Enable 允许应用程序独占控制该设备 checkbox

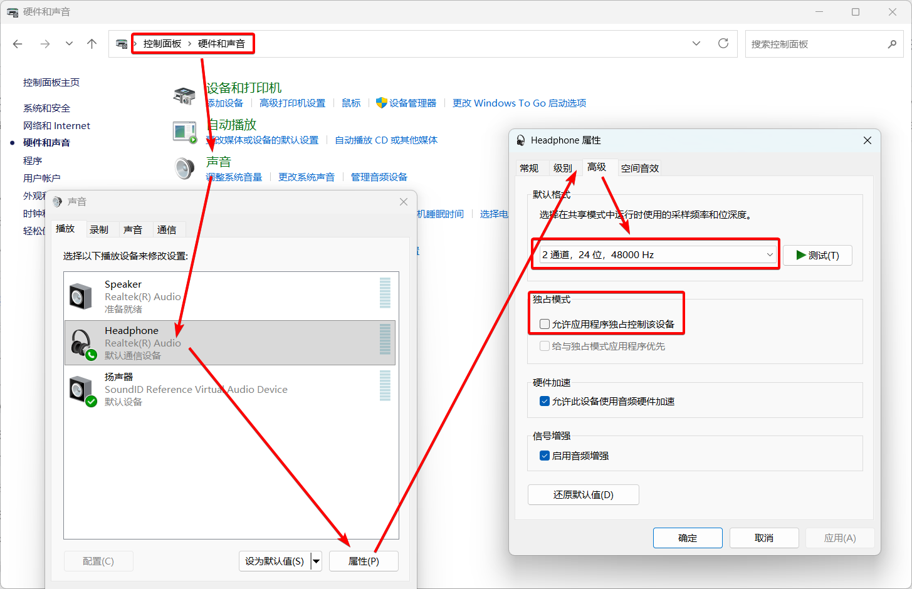[x=545, y=324]
